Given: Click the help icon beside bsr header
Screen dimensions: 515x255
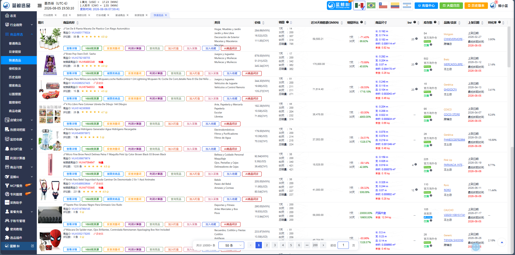Looking at the screenshot, I should 415,22.
